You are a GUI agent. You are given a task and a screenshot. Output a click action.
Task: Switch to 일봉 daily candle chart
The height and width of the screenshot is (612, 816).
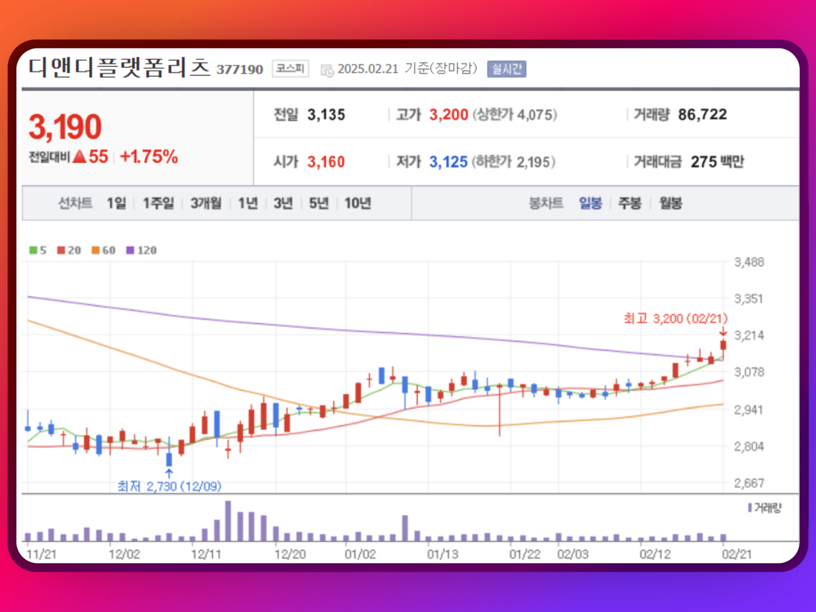590,203
